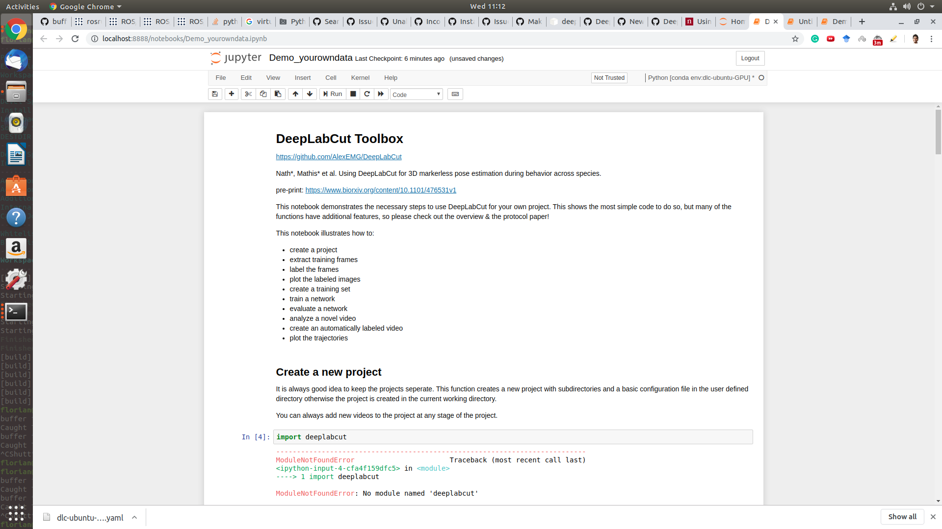
Task: Open the command palette keyboard icon
Action: coord(455,94)
